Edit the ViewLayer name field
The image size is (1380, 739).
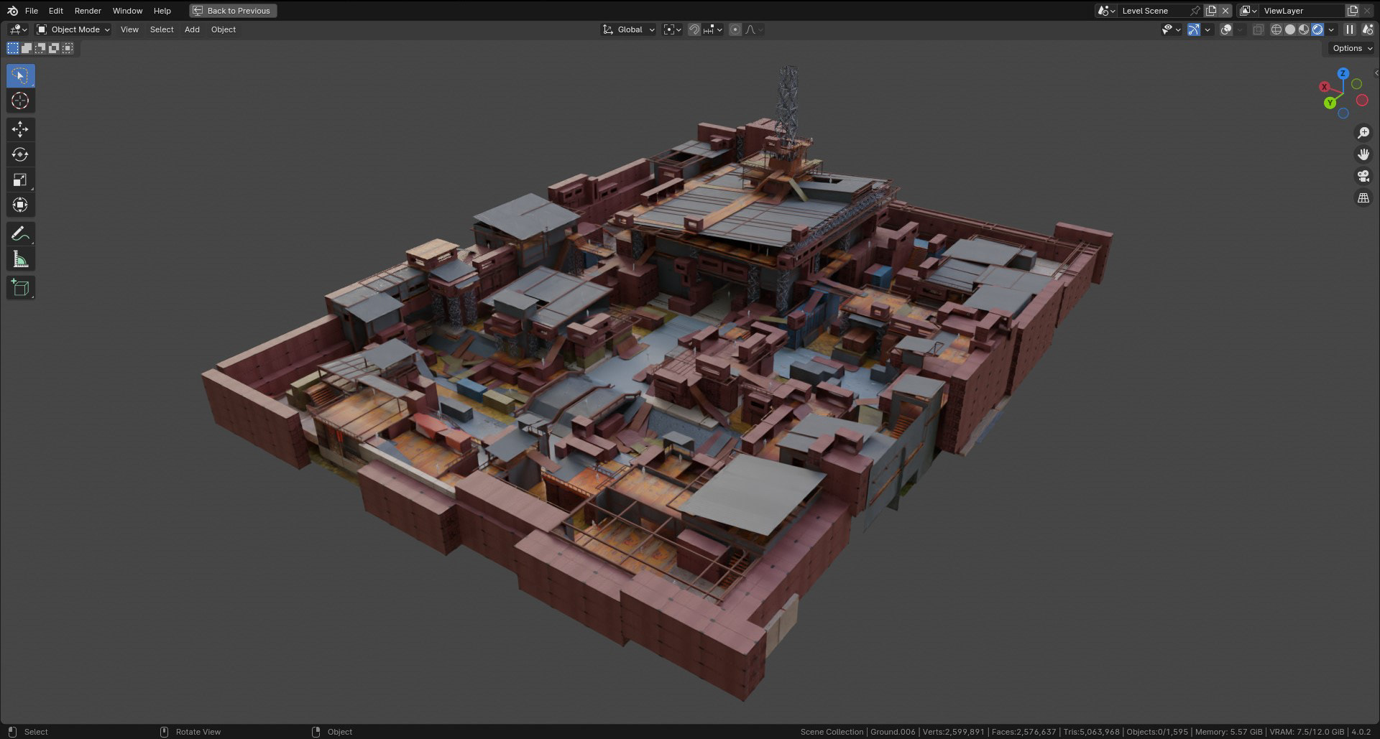click(x=1302, y=11)
